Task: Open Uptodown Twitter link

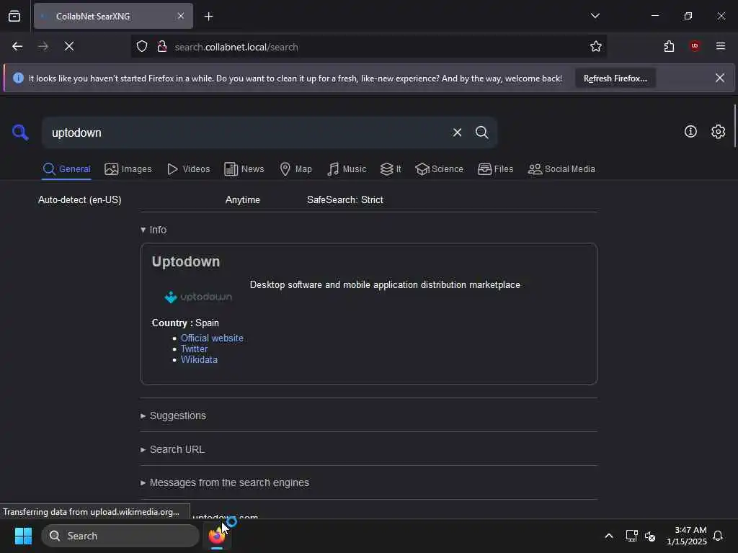Action: pyautogui.click(x=194, y=349)
